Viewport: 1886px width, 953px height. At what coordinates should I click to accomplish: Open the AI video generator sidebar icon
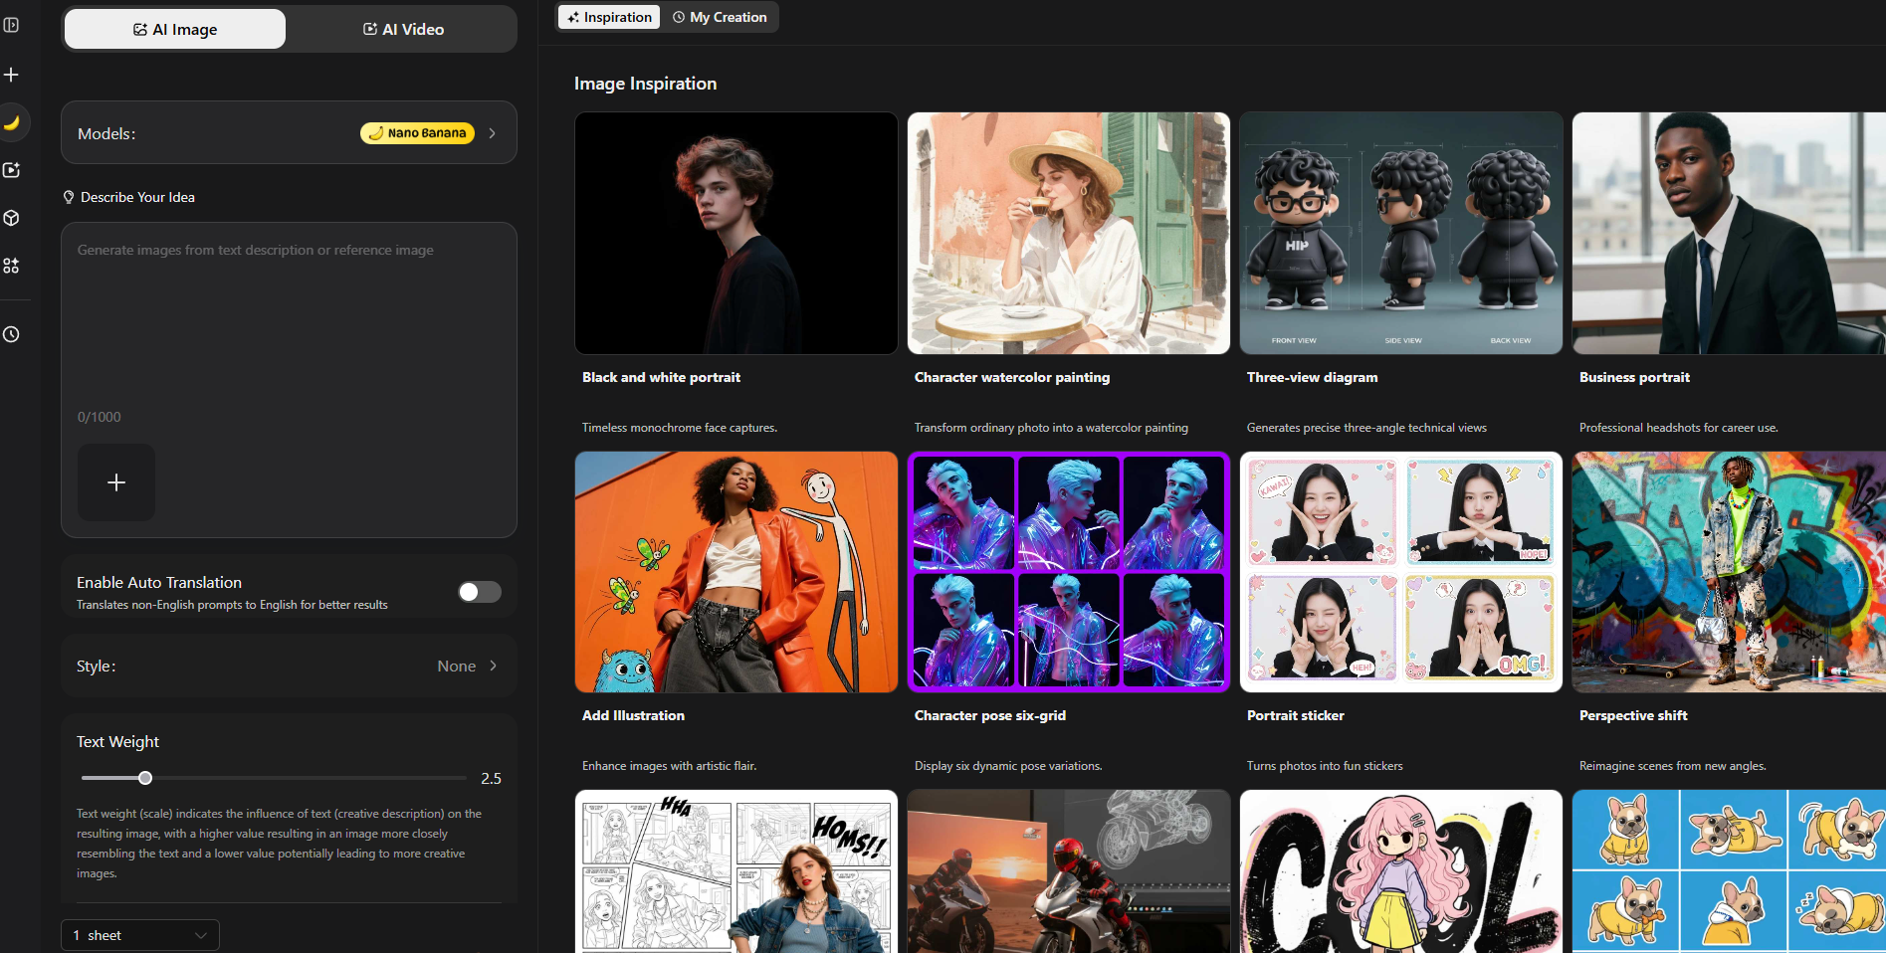pyautogui.click(x=12, y=170)
